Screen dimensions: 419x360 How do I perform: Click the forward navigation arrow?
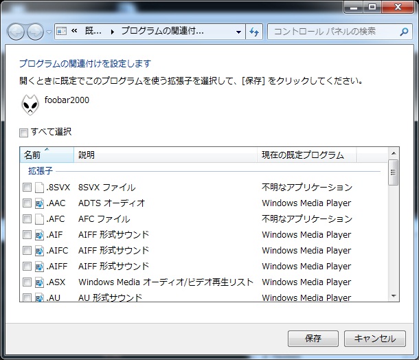35,32
